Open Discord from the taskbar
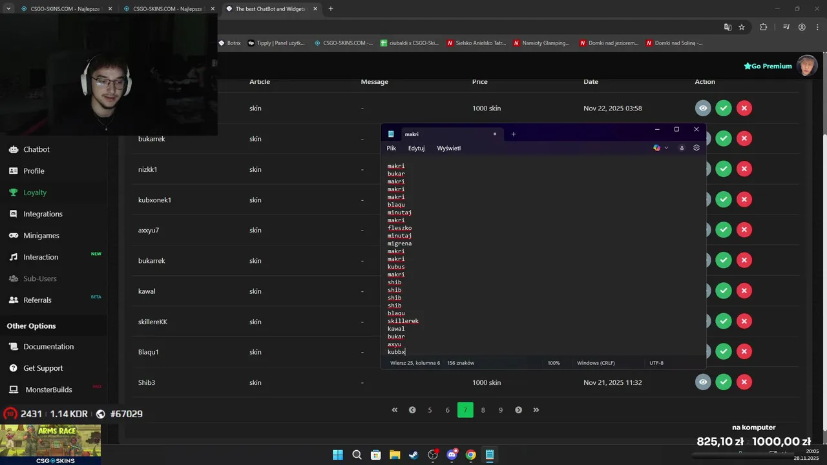Viewport: 827px width, 465px height. point(452,455)
